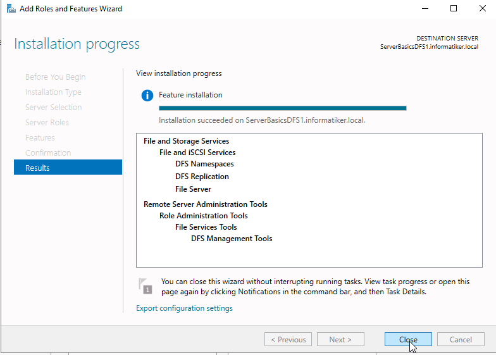Click the disabled Previous button
Image resolution: width=496 pixels, height=355 pixels.
(x=288, y=339)
